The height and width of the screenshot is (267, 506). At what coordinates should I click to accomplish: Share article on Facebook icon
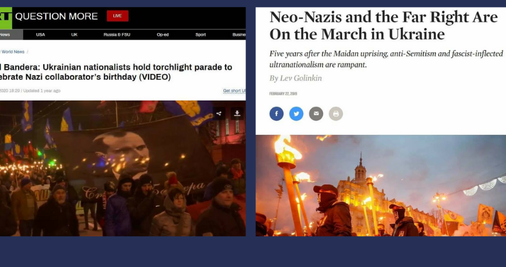pyautogui.click(x=276, y=113)
